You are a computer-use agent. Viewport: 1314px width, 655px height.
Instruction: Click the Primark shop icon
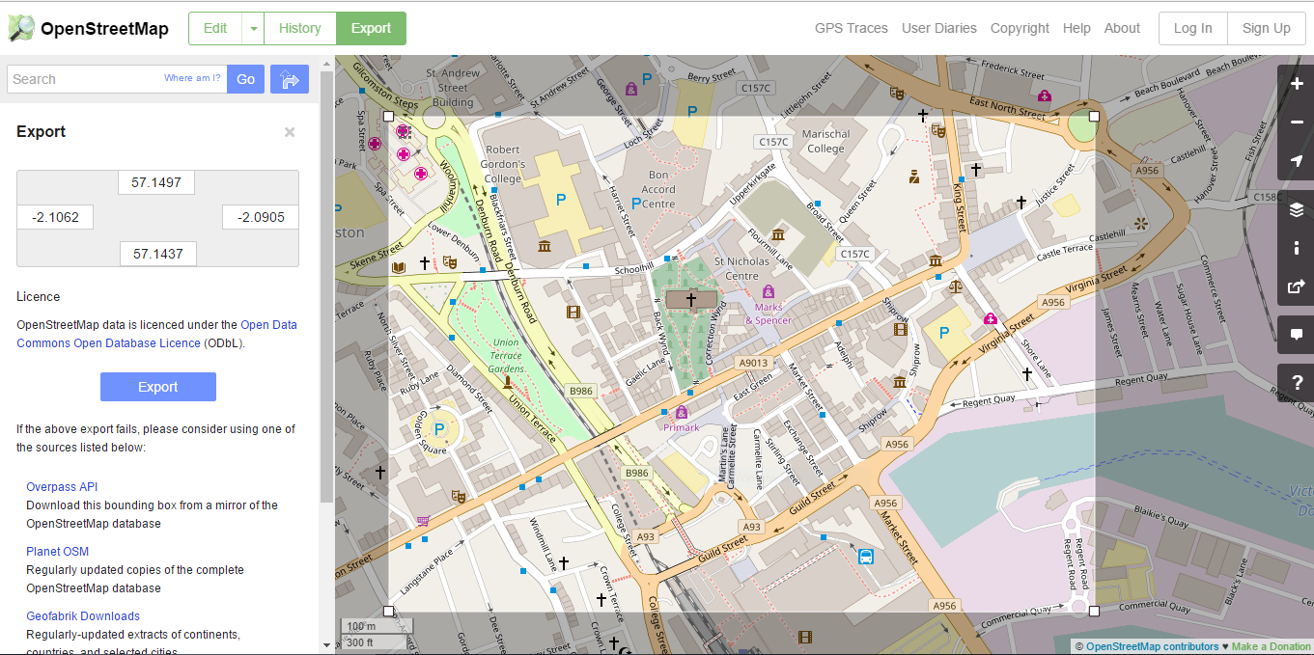tap(681, 413)
